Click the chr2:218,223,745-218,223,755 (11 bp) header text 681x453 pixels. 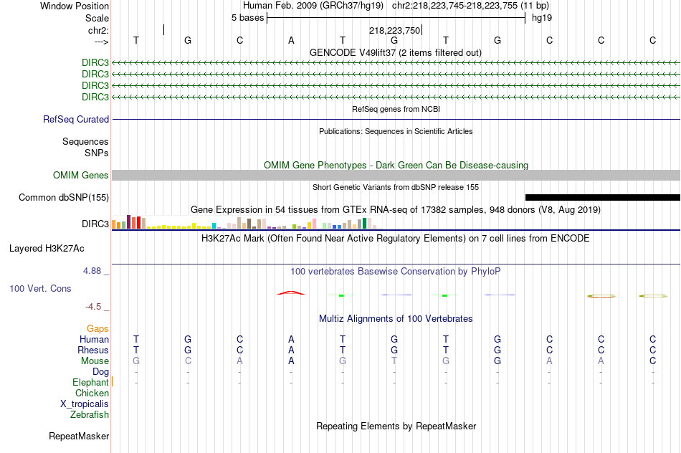470,6
